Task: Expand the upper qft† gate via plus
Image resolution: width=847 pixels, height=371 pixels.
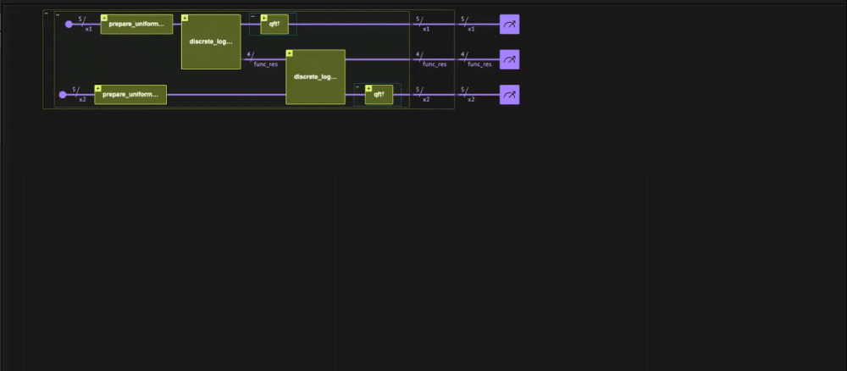Action: [x=264, y=17]
